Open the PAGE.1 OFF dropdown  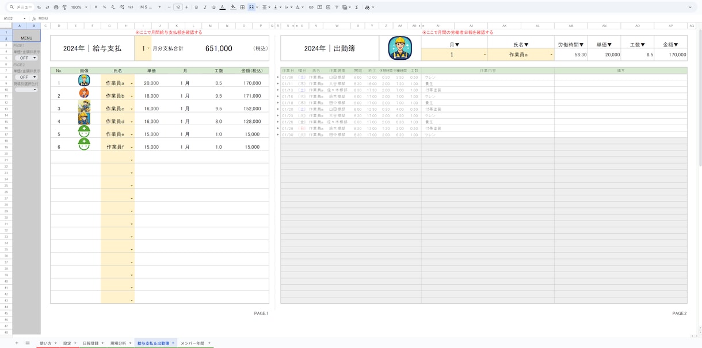click(26, 58)
